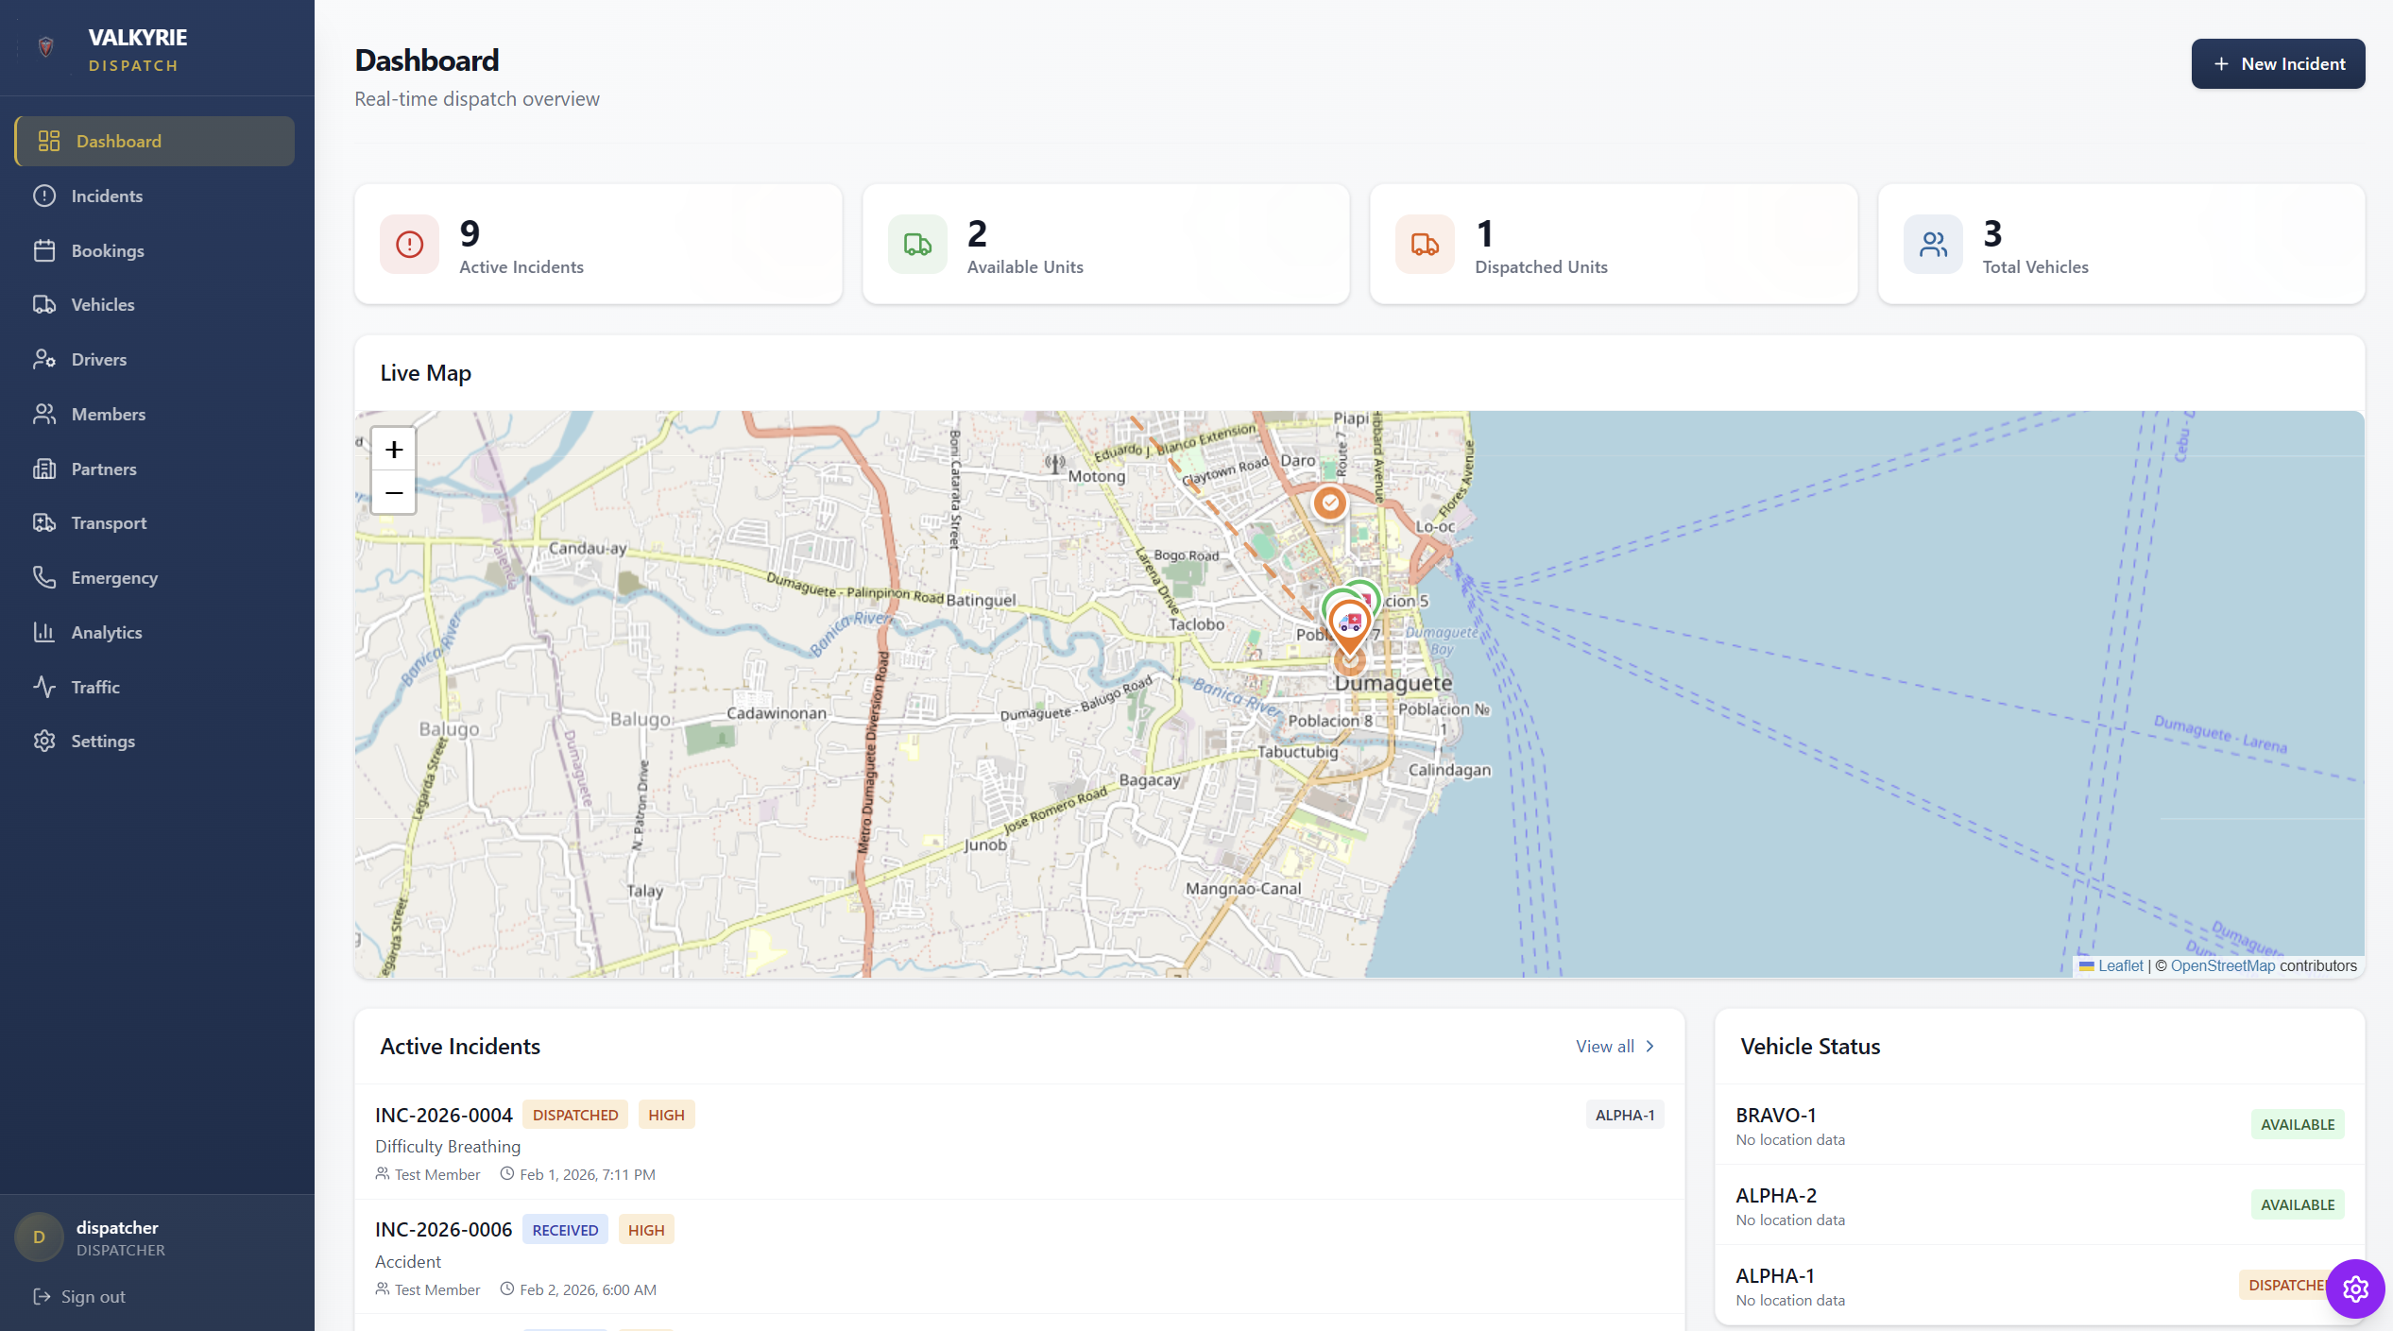Select the ambulance marker on the map

click(x=1348, y=622)
